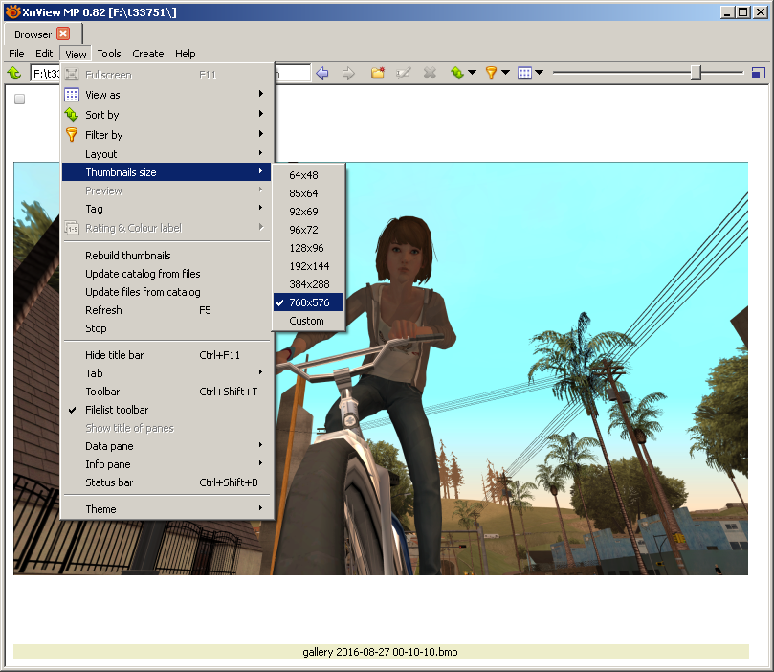Viewport: 774px width, 672px height.
Task: Select Custom thumbnail size option
Action: [306, 321]
